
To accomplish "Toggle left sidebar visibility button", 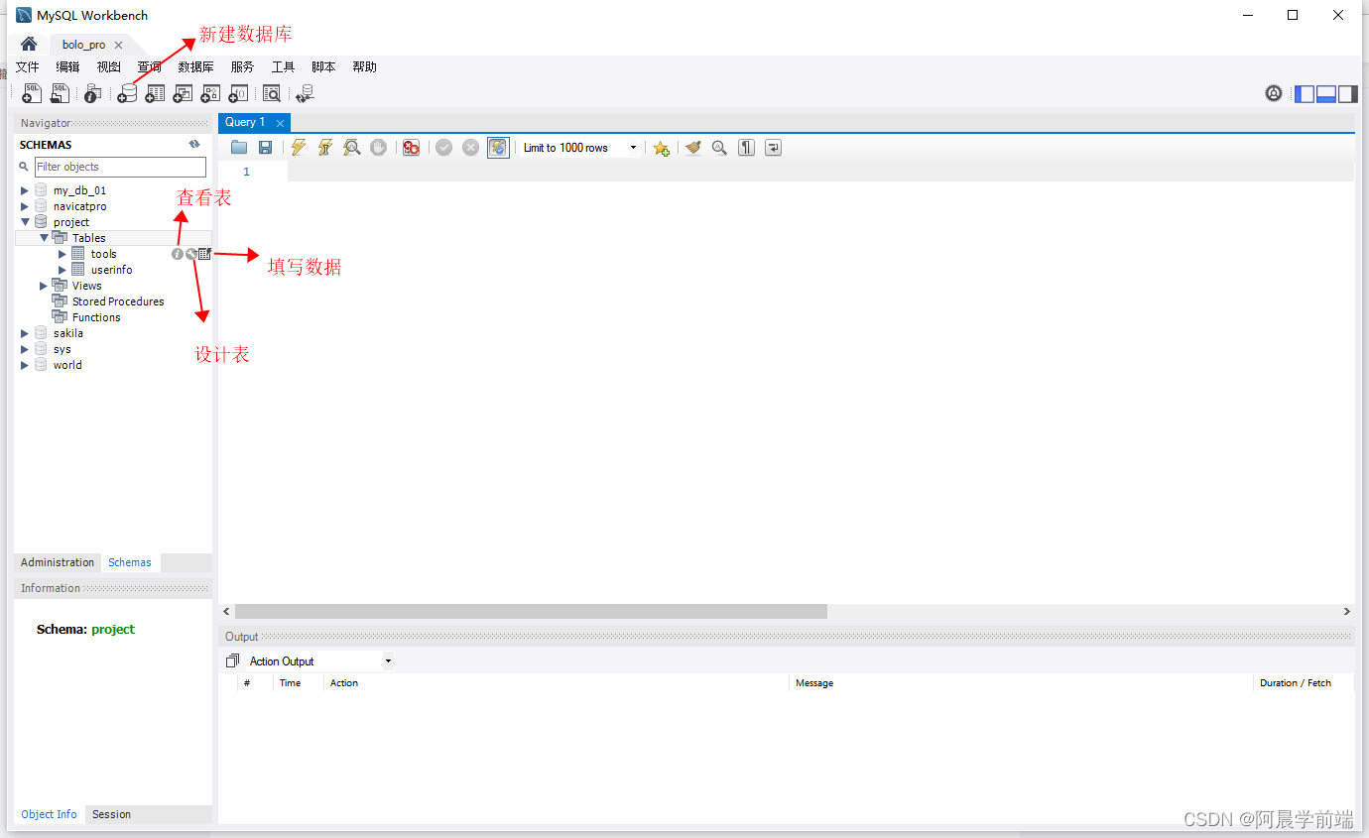I will 1305,94.
